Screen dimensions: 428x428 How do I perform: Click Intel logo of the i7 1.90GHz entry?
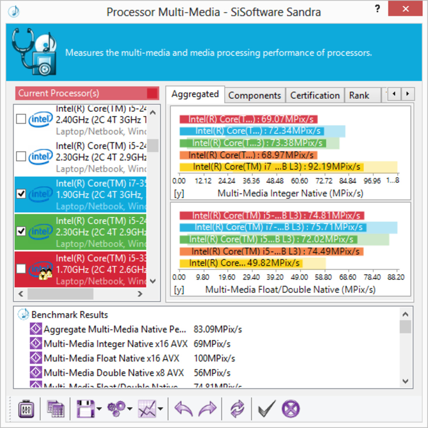[x=40, y=194]
